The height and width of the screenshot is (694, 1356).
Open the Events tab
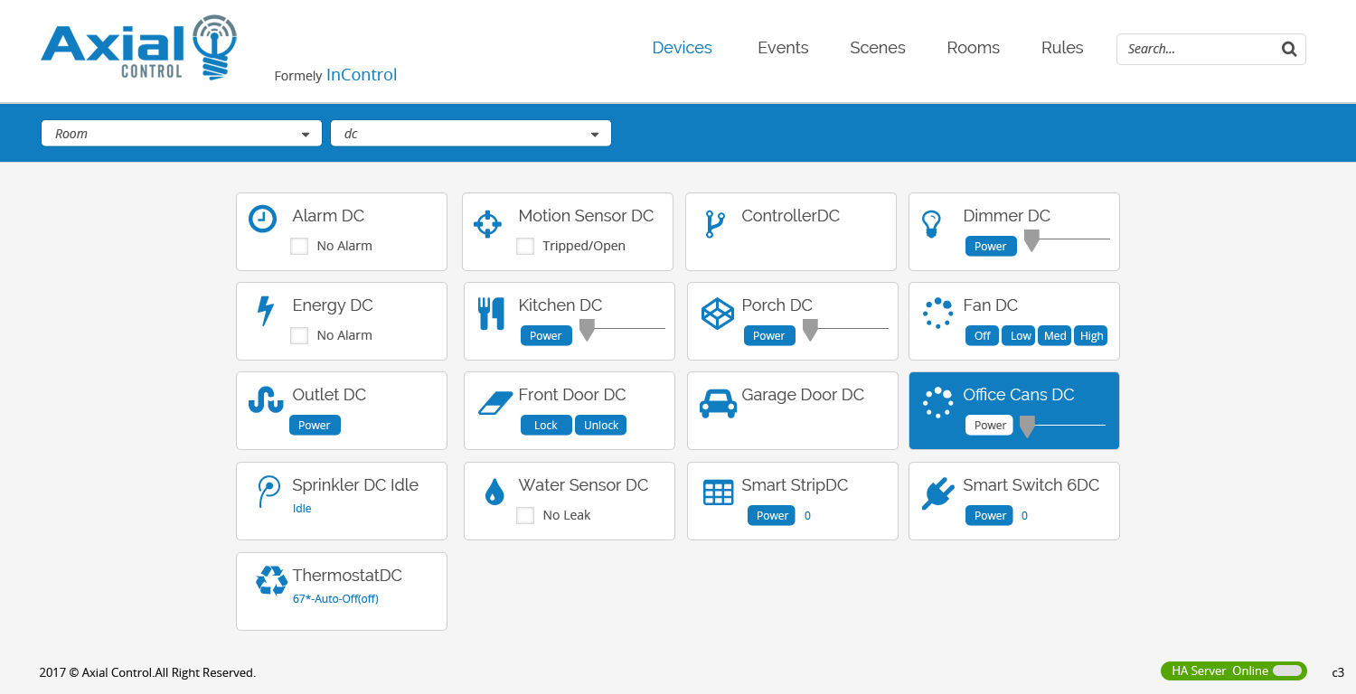(783, 48)
